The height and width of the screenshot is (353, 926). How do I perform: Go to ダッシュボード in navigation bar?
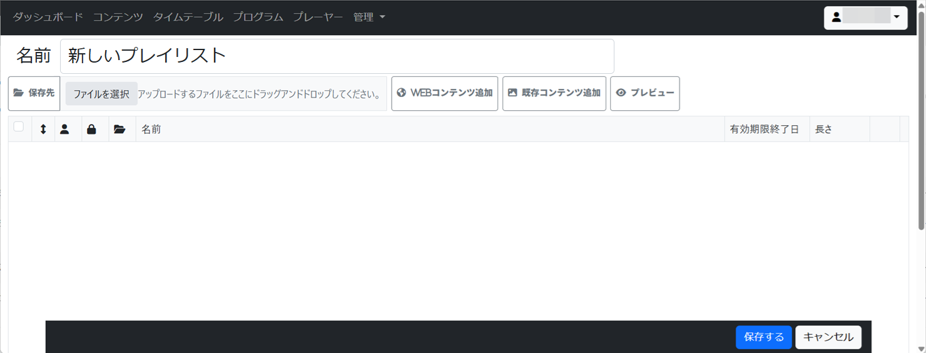(48, 18)
